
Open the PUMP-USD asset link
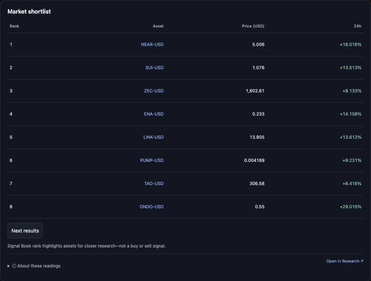(x=152, y=160)
